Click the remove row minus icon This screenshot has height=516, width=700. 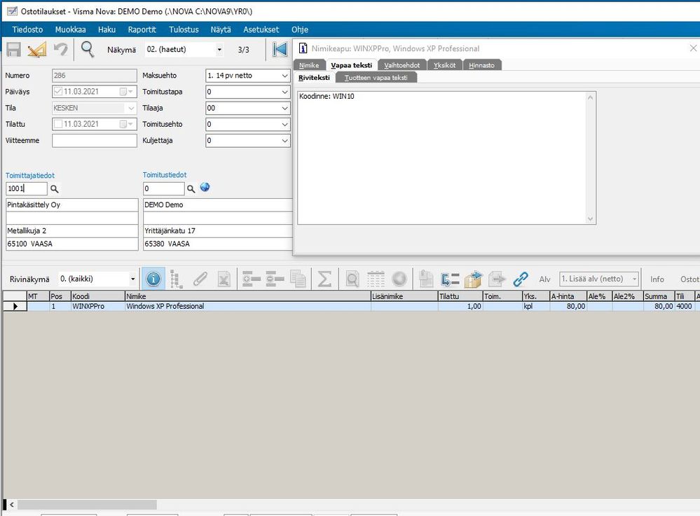275,279
